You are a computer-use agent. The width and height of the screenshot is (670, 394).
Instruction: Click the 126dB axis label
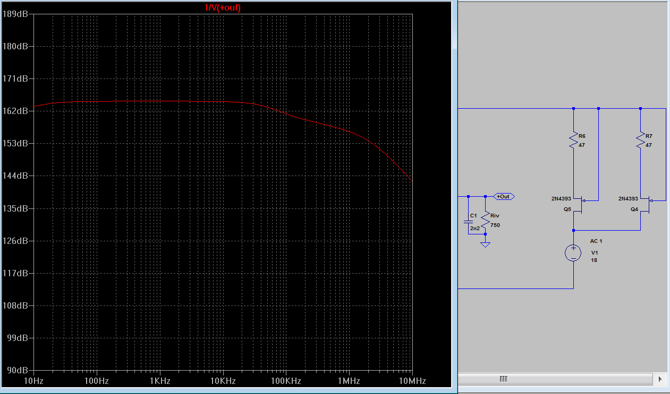point(15,241)
